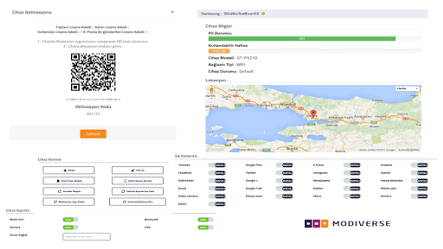Click the Street View pegman on map
443x249 pixels.
[x=212, y=90]
